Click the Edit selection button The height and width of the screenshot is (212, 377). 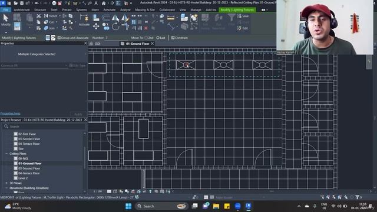click(x=243, y=28)
